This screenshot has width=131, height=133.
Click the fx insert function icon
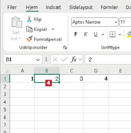74,59
